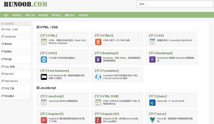Click the Foundation round icon

click(x=98, y=77)
